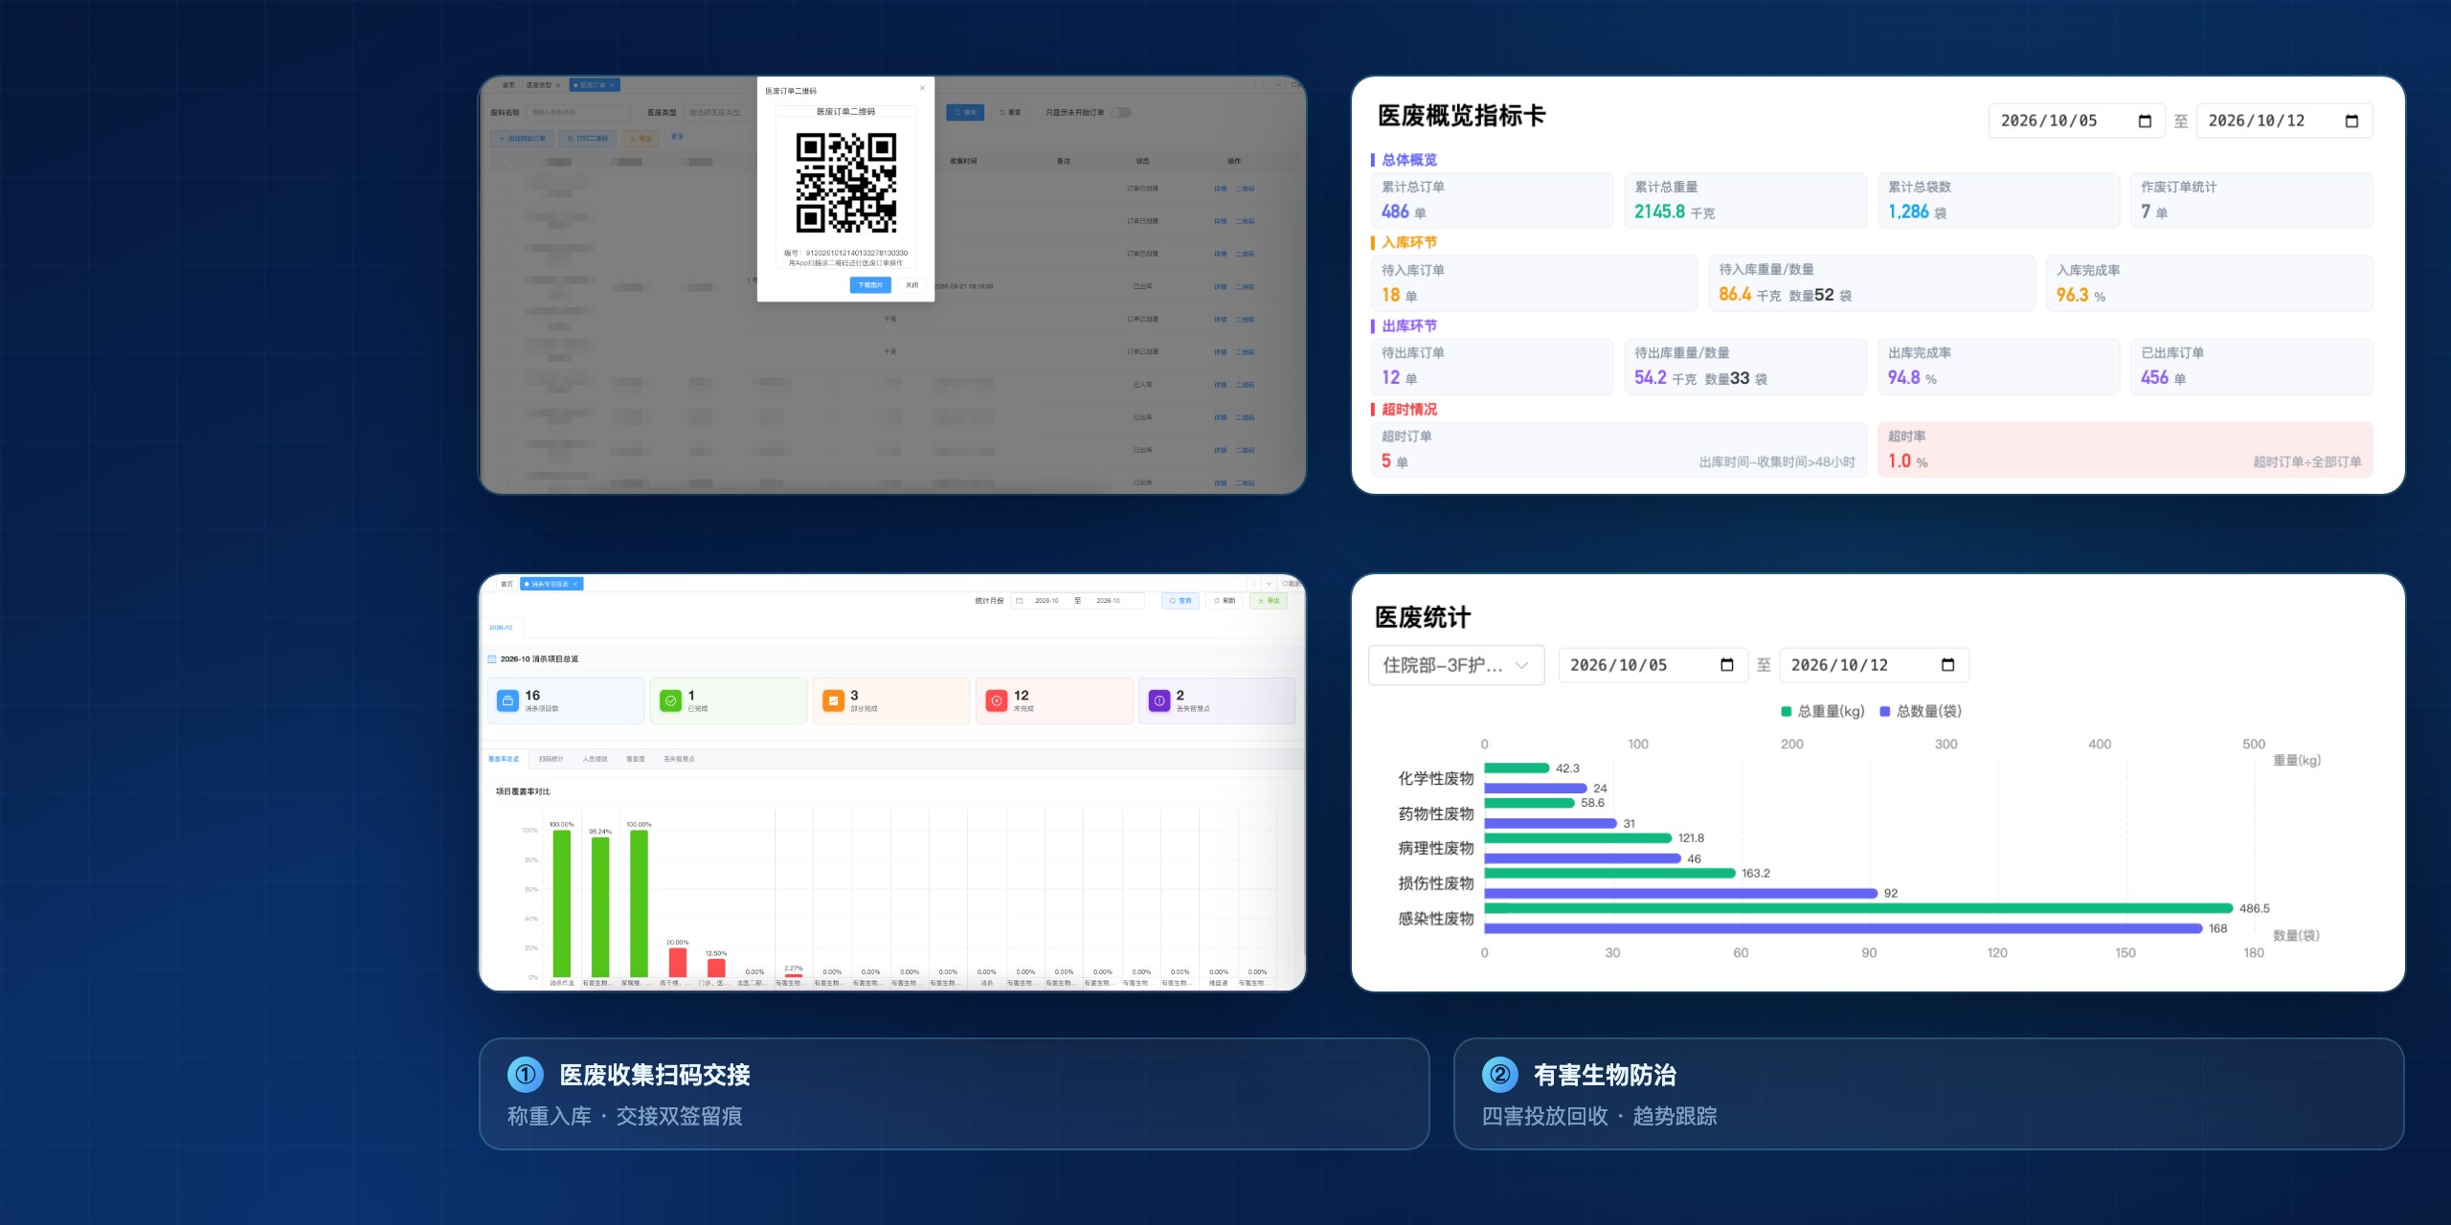This screenshot has height=1225, width=2451.
Task: Click the green 已完成 checkmark card icon
Action: click(670, 701)
